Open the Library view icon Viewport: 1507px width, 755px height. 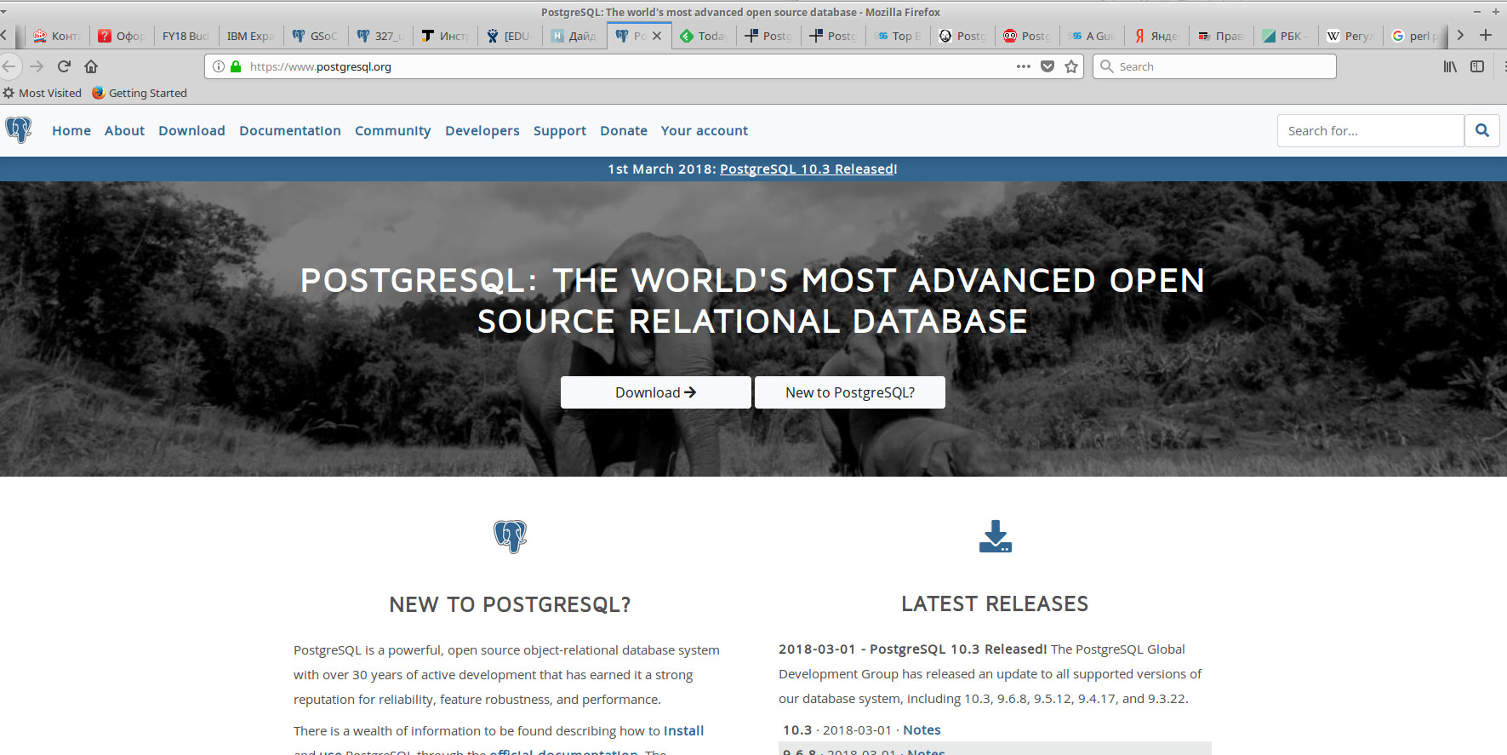click(1450, 66)
